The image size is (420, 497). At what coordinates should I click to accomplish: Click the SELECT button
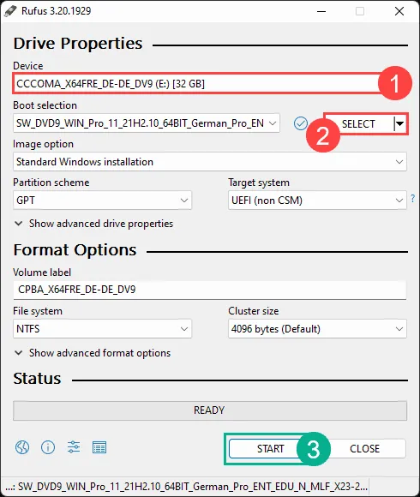(359, 123)
